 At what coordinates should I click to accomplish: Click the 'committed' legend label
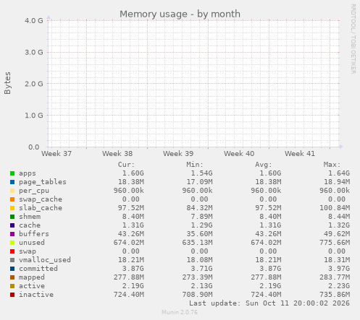(38, 269)
